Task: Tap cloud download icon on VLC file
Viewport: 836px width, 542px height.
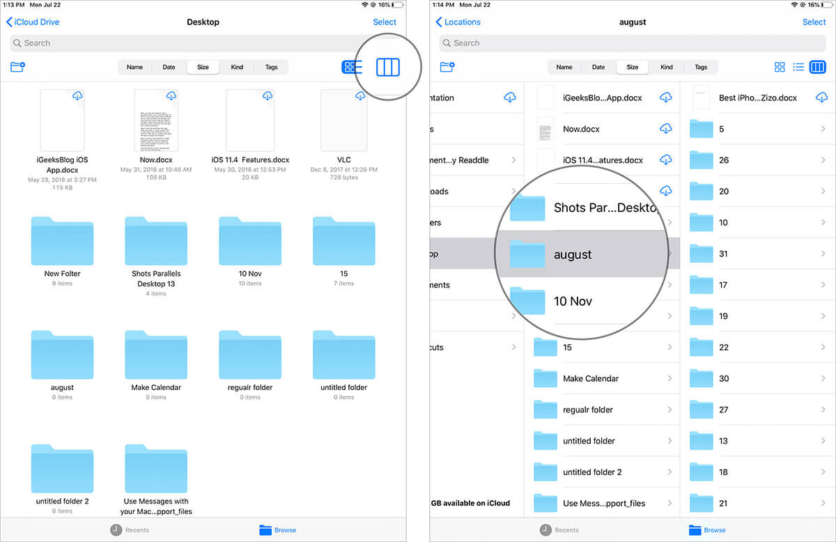Action: (360, 96)
